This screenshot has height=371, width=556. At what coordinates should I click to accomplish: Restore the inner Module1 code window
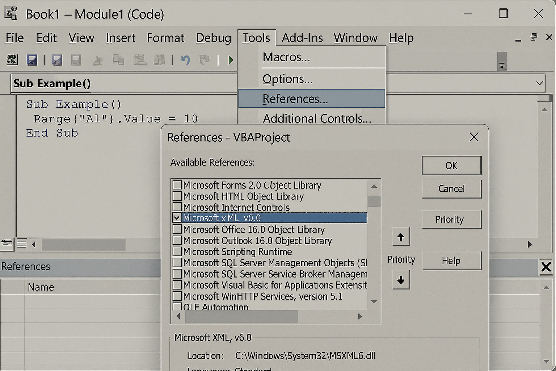pos(534,37)
